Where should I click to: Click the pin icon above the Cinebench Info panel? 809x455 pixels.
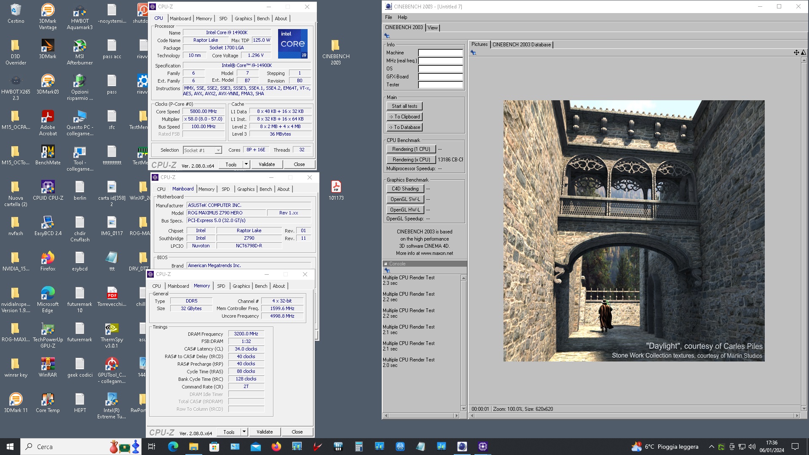point(387,36)
